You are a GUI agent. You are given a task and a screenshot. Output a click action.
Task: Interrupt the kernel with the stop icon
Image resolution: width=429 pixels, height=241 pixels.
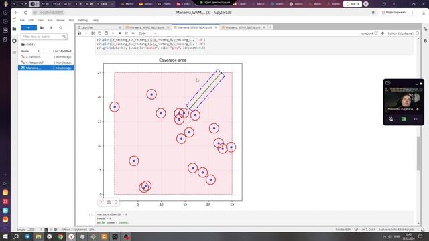click(x=119, y=33)
